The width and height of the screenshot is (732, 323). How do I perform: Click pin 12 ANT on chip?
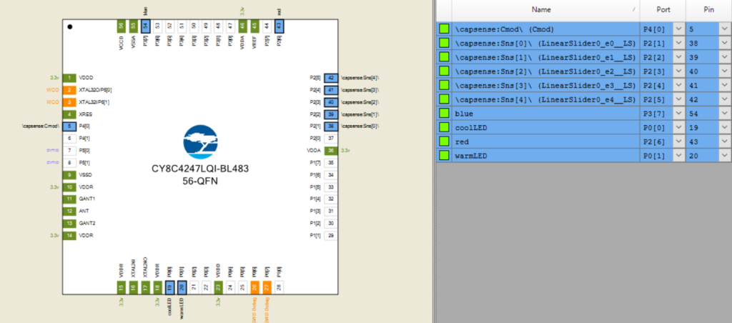[x=69, y=211]
